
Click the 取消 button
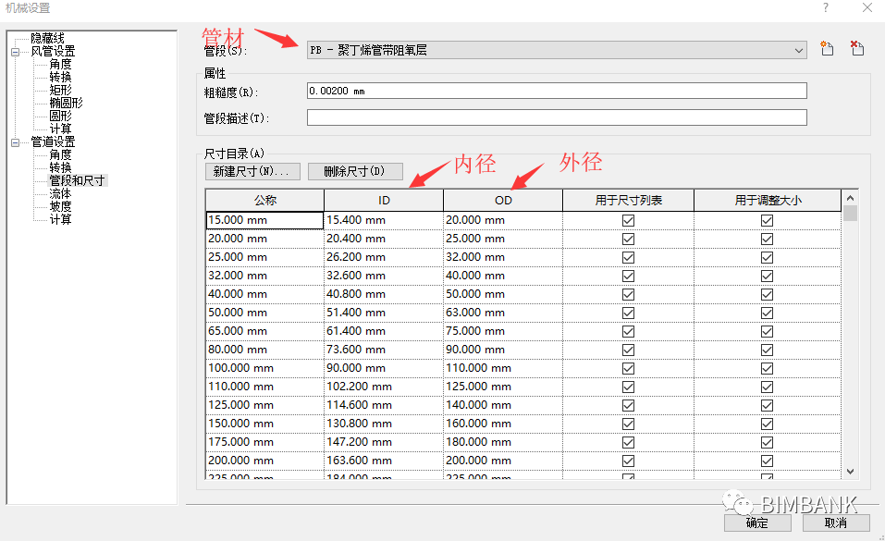[836, 523]
